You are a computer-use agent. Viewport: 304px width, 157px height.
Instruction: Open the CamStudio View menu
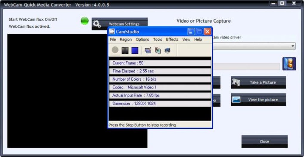186,40
